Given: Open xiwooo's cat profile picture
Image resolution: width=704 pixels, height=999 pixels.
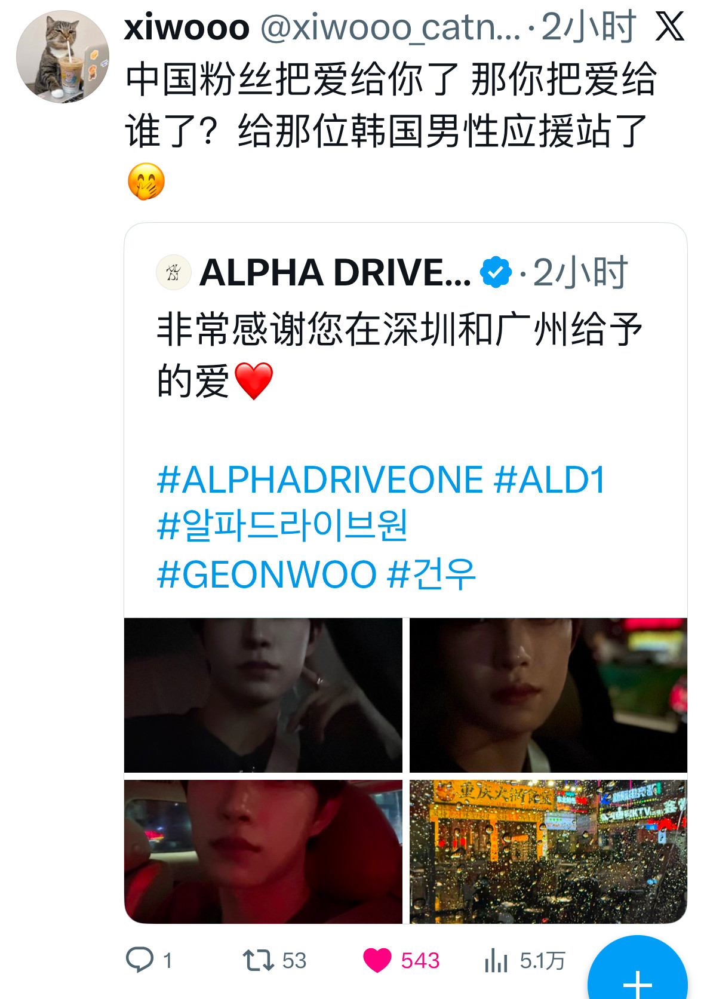Looking at the screenshot, I should [x=63, y=57].
